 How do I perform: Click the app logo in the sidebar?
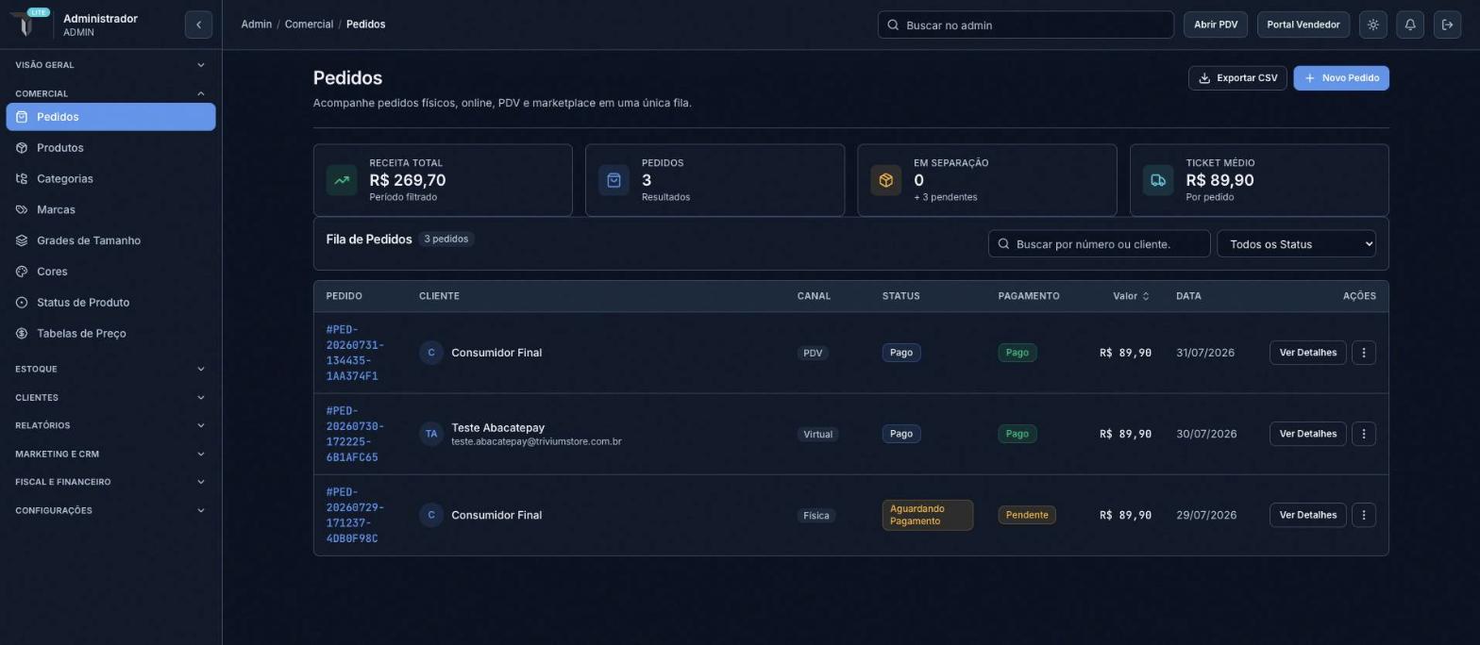point(27,24)
